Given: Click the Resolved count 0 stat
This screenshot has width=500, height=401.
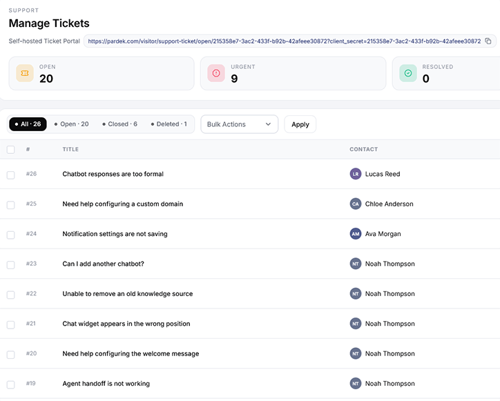Looking at the screenshot, I should pyautogui.click(x=425, y=79).
